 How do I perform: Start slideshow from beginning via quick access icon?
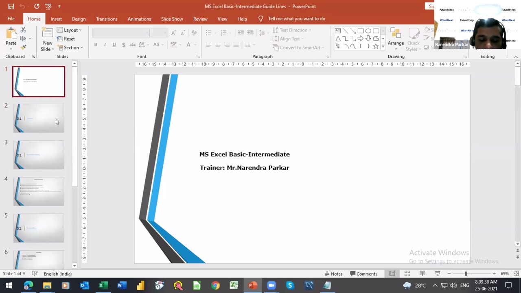coord(48,7)
